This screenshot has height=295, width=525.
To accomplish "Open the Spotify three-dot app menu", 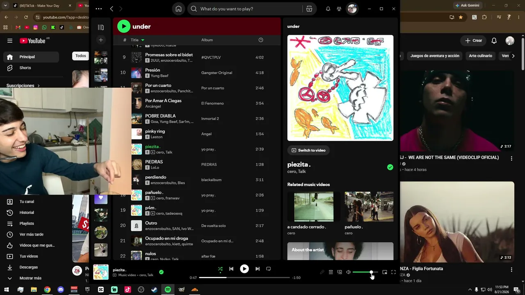I will [99, 9].
